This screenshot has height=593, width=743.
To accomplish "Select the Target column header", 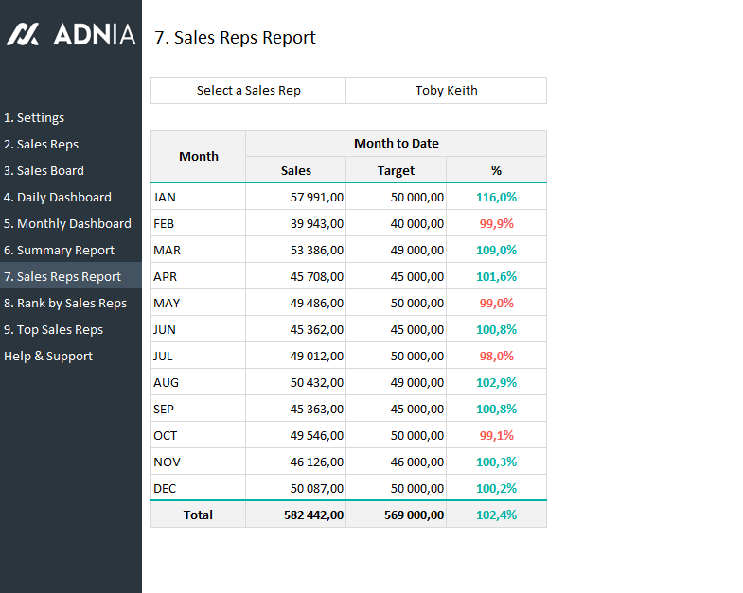I will tap(396, 171).
